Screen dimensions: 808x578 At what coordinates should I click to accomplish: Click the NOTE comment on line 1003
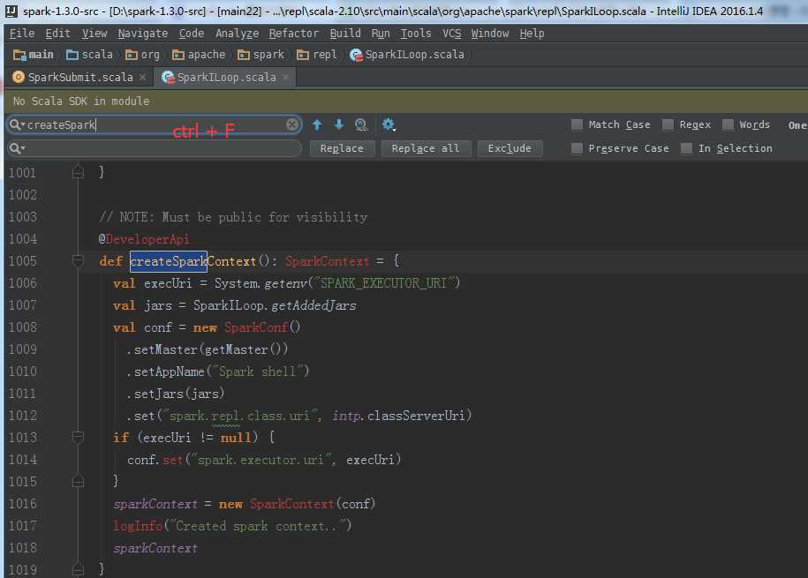pos(233,217)
